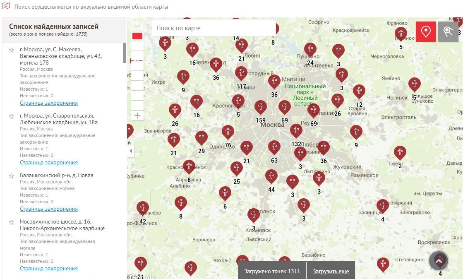Image resolution: width=463 pixels, height=279 pixels.
Task: Click the results list scrollbar
Action: coord(124,53)
